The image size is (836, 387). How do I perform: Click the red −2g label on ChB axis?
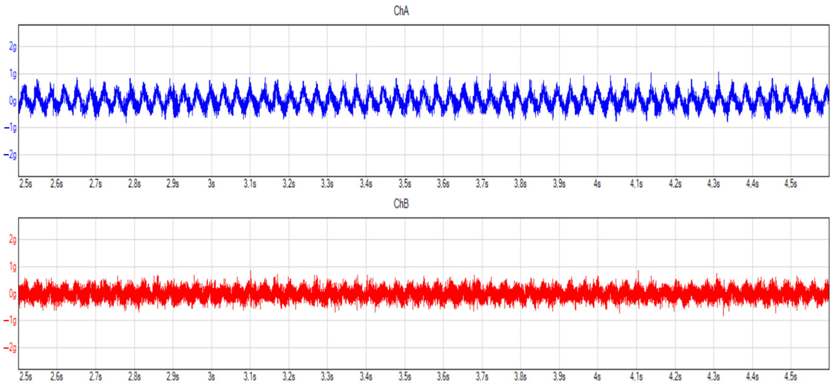[x=10, y=348]
